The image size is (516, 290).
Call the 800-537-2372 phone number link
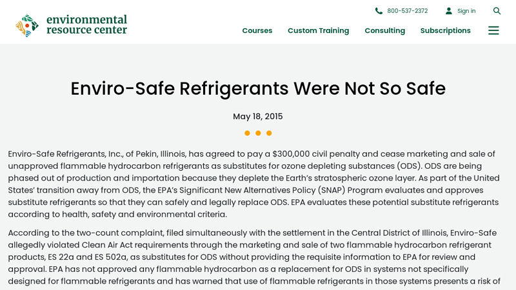407,11
